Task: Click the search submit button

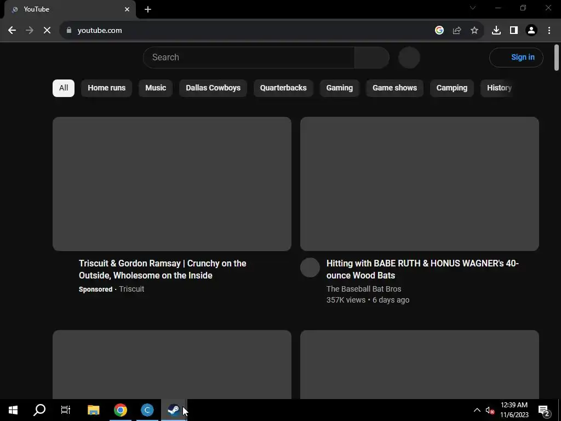Action: click(x=372, y=57)
